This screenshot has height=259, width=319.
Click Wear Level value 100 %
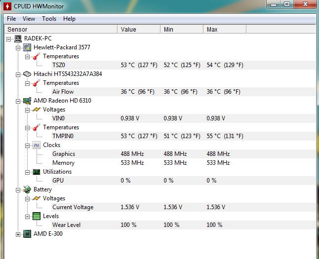pos(128,225)
